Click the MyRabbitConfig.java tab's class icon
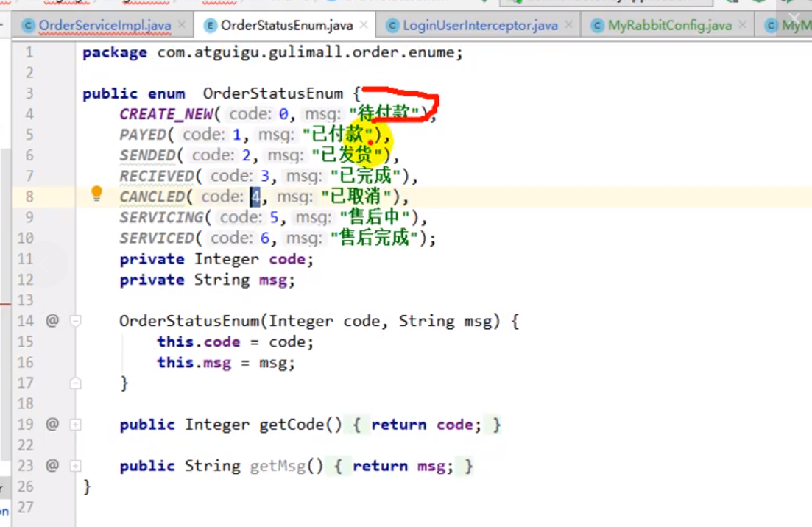The height and width of the screenshot is (527, 812). (597, 26)
